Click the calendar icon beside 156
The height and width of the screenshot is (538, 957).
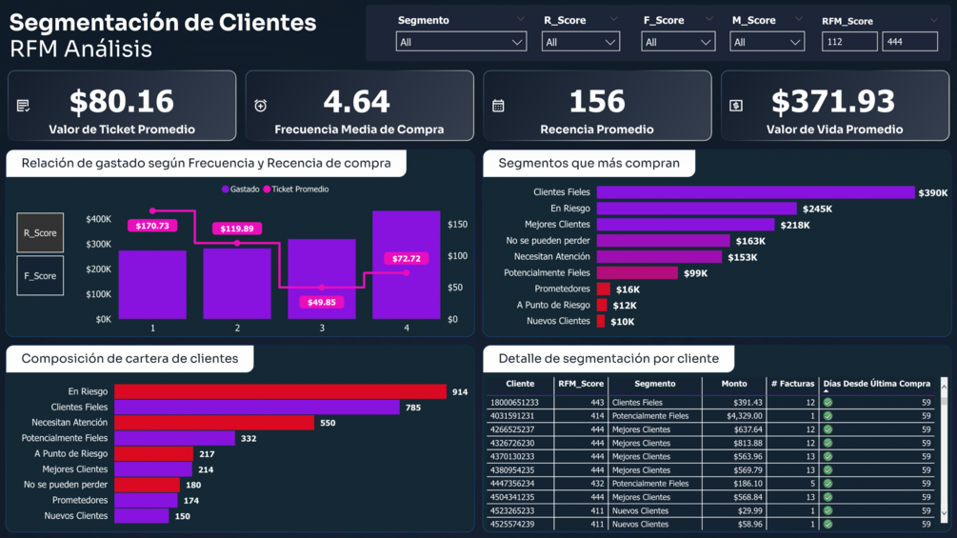(498, 106)
